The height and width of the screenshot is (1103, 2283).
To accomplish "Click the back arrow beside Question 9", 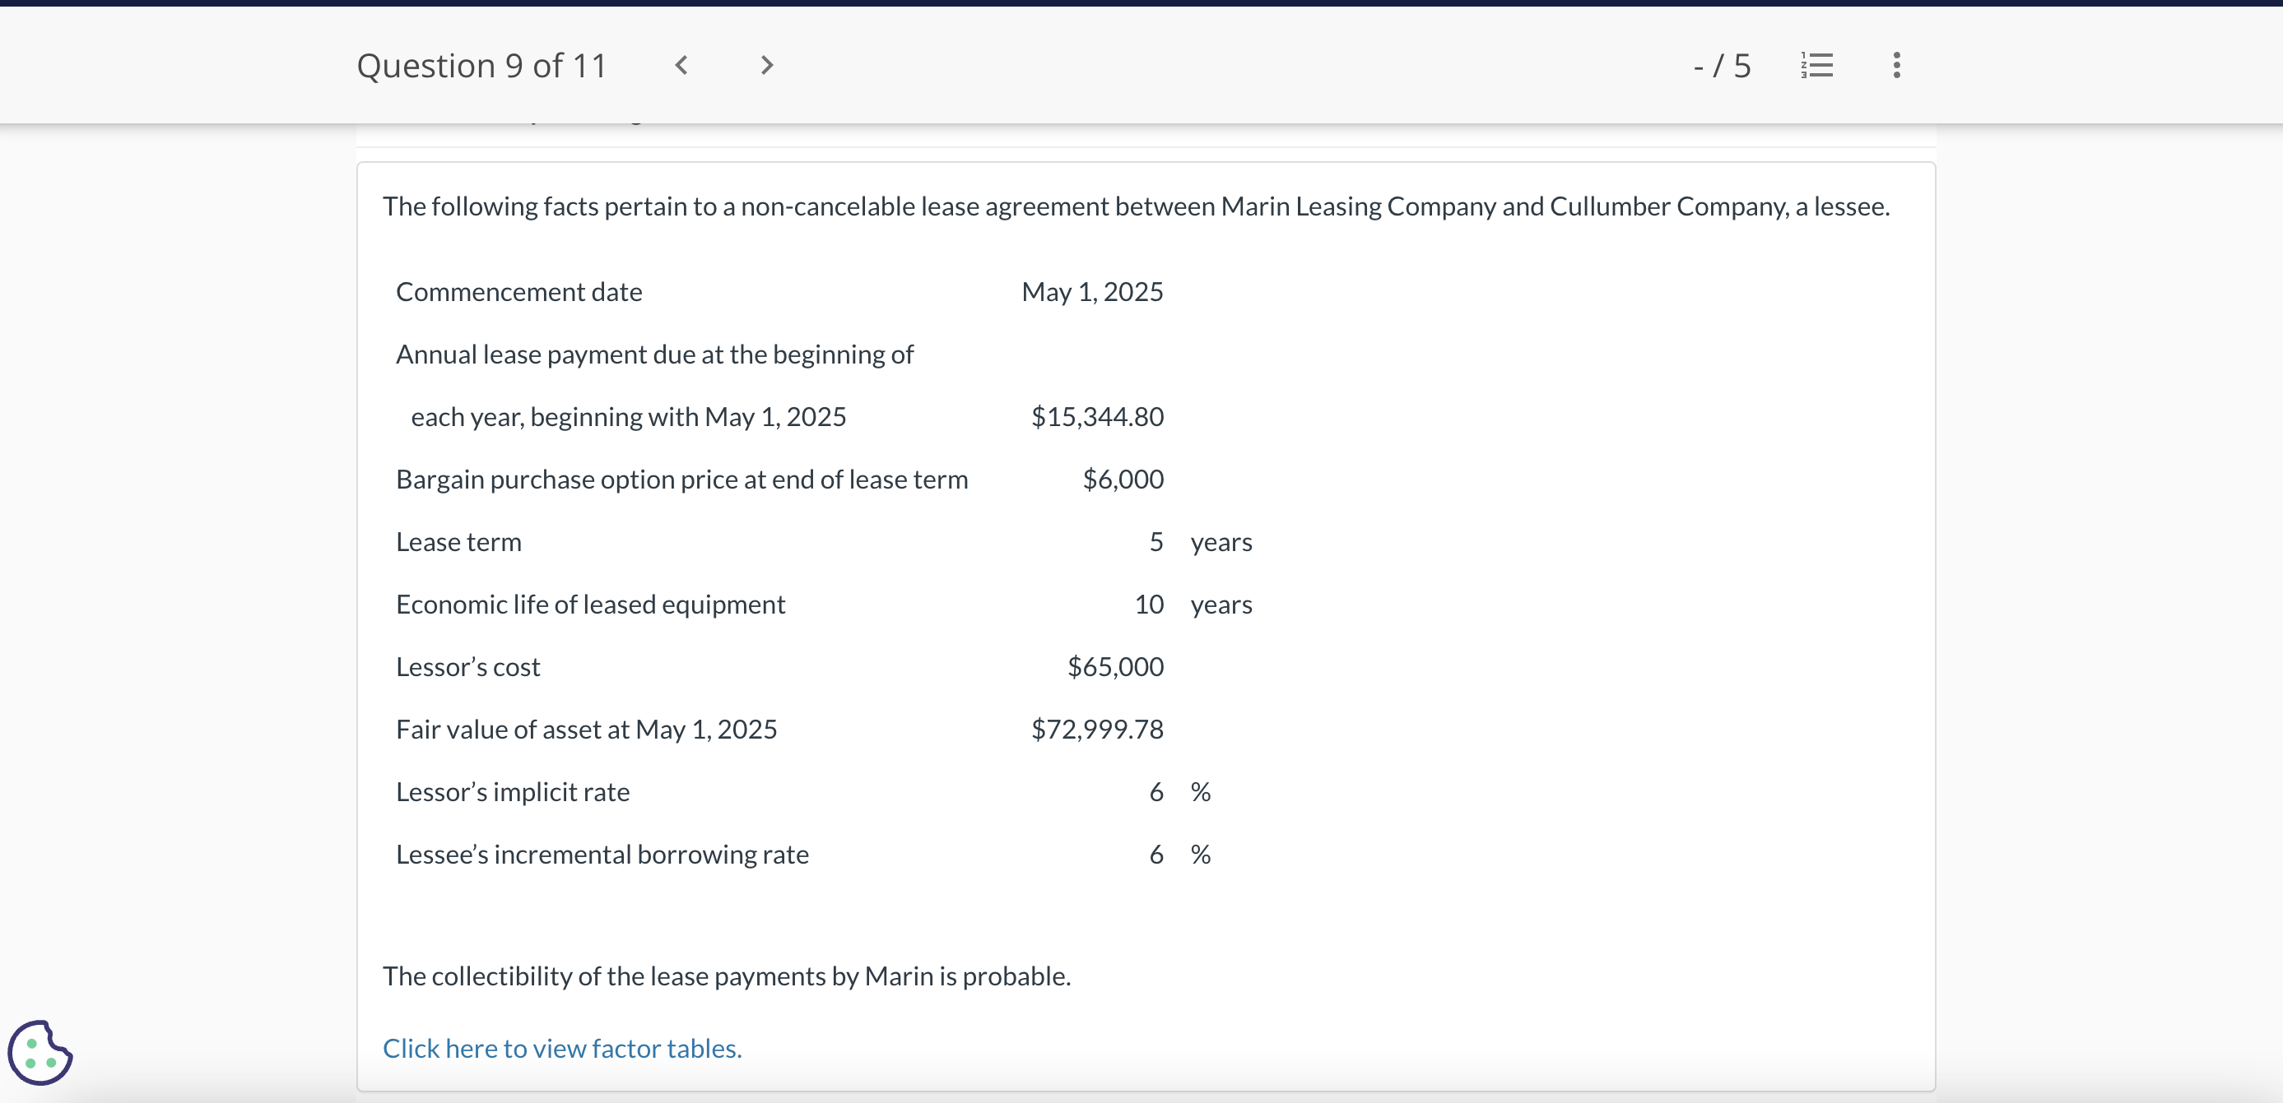I will pyautogui.click(x=681, y=65).
